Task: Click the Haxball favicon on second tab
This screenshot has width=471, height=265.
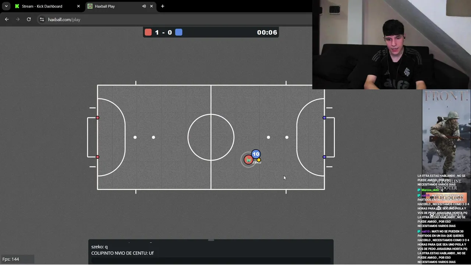Action: coord(90,6)
